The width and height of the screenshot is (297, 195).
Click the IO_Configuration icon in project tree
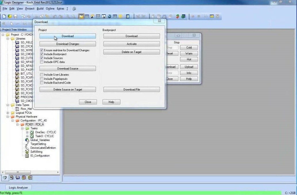pyautogui.click(x=27, y=156)
